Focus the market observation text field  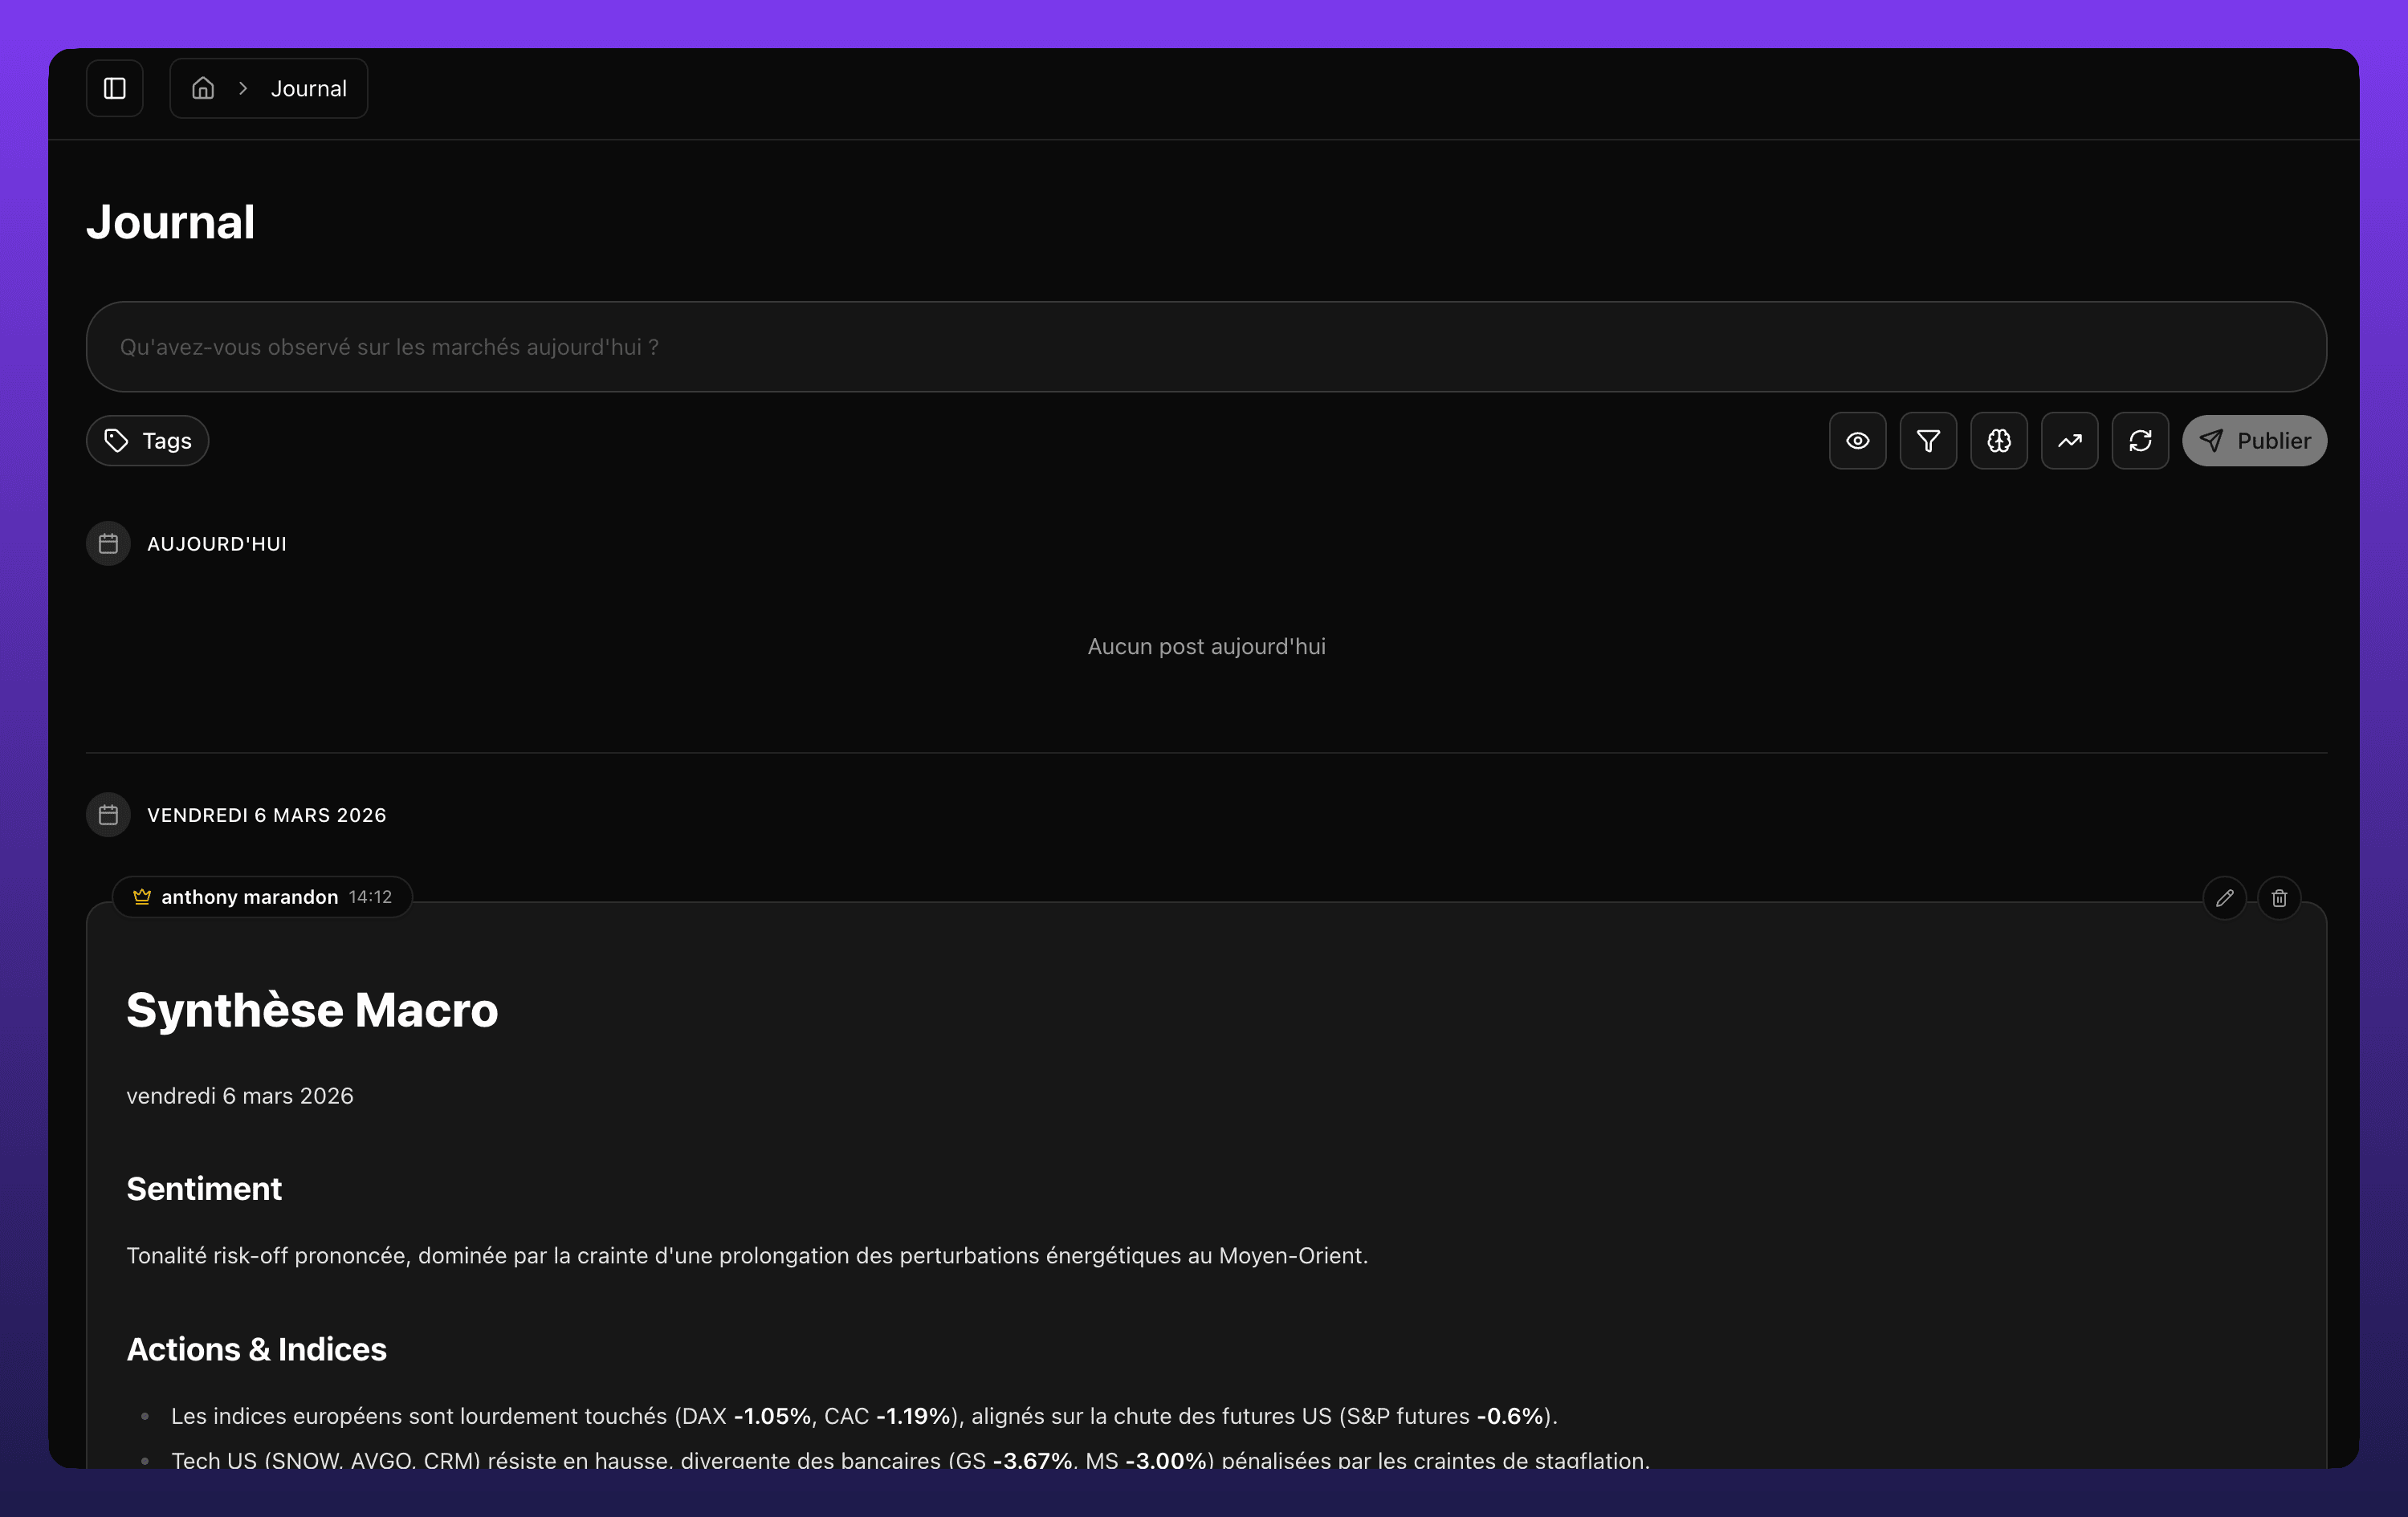coord(1205,347)
